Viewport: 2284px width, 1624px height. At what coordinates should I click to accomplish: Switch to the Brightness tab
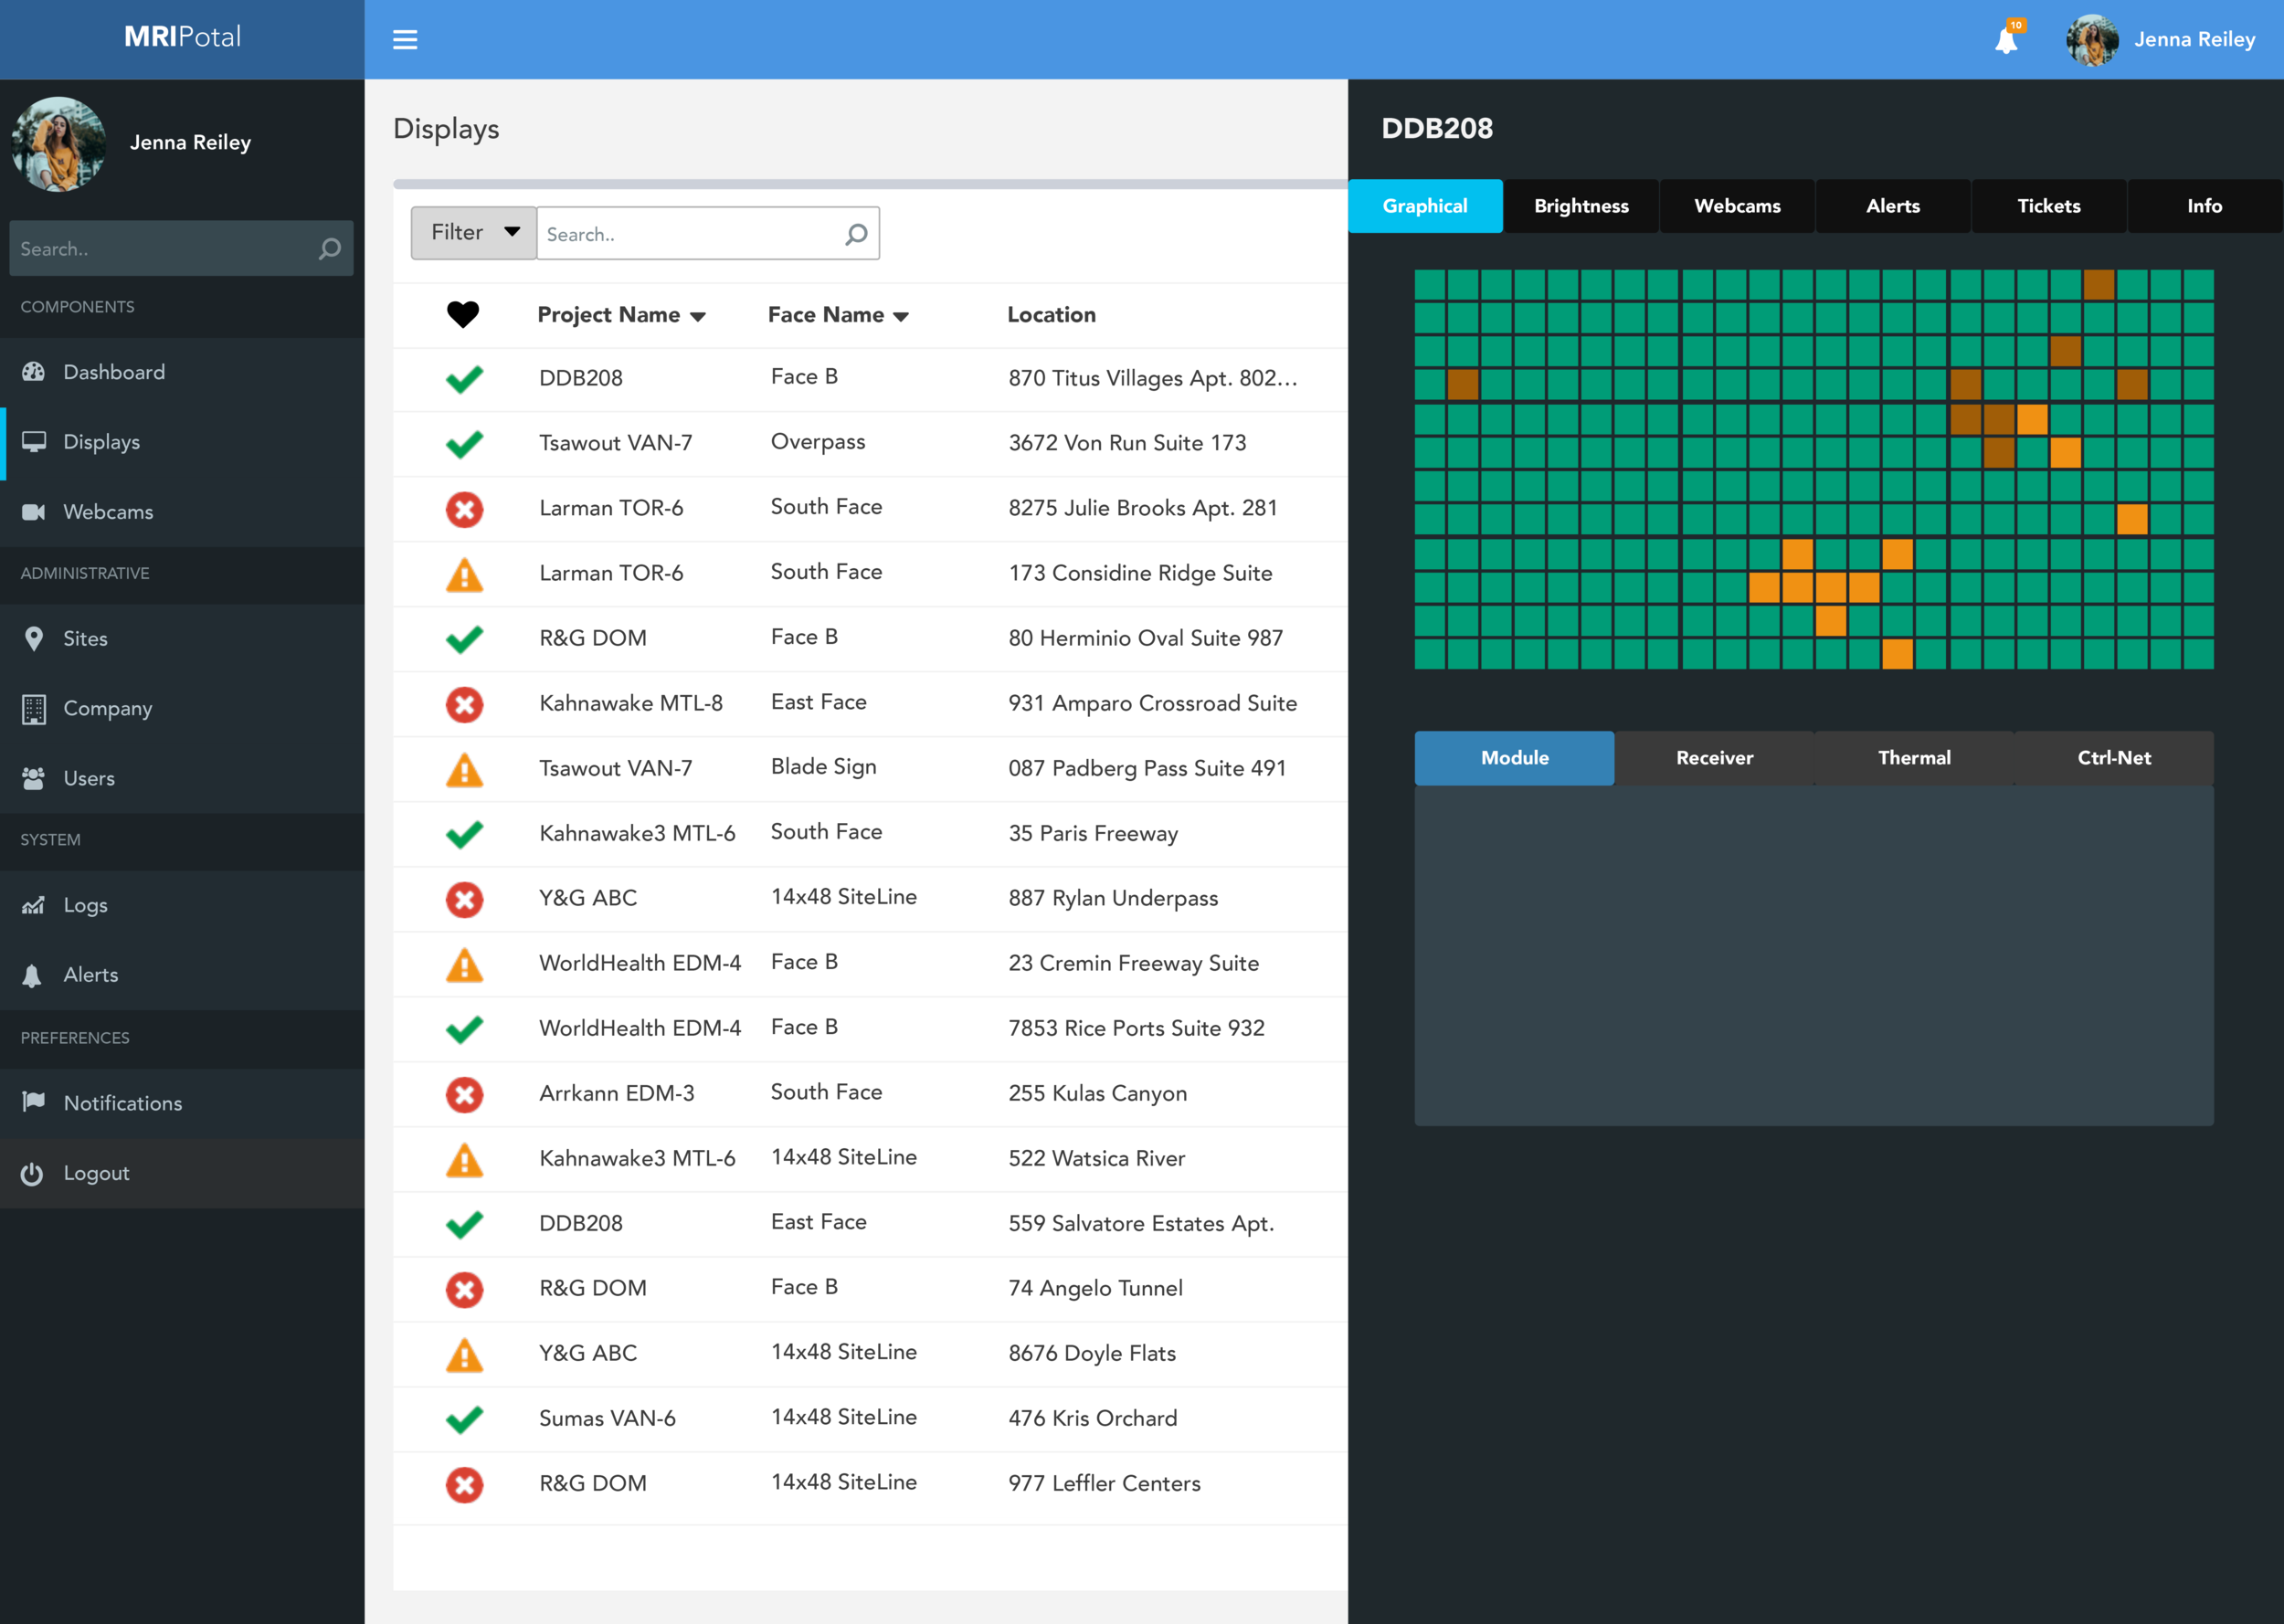point(1580,206)
